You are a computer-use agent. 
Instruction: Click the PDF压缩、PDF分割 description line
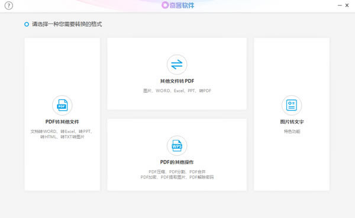click(177, 172)
